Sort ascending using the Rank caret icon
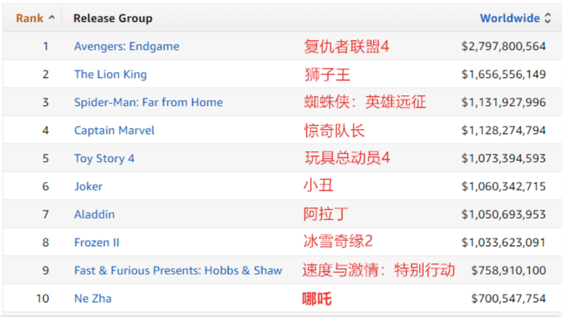This screenshot has height=317, width=567. point(52,18)
